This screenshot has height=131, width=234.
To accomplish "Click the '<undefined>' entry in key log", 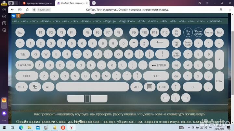I will coord(214,21).
